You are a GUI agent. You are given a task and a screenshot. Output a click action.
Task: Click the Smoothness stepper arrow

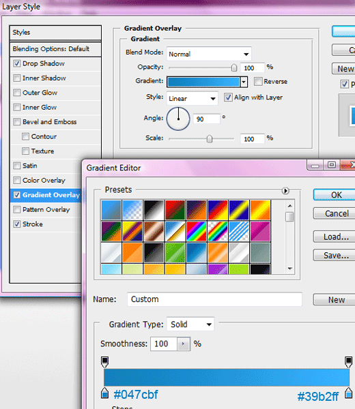(184, 344)
